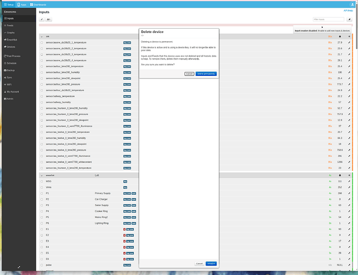Click the log tag on Vrms row

125,188
